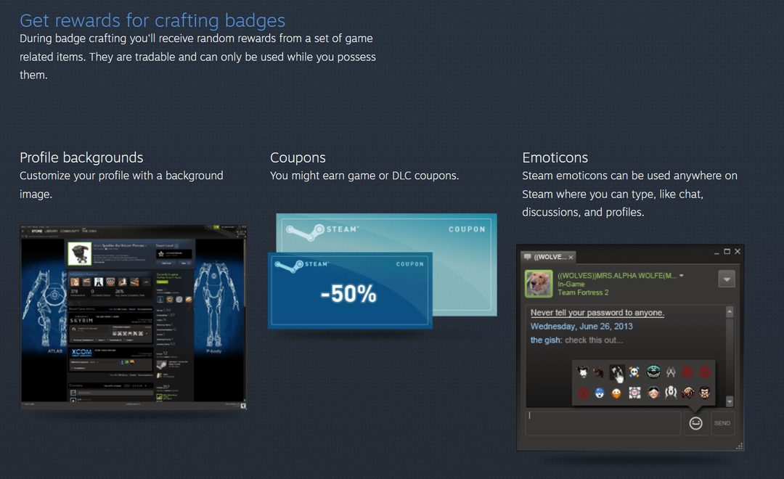Pick the skull and crossbones emoticon
The width and height of the screenshot is (784, 479).
tap(634, 372)
